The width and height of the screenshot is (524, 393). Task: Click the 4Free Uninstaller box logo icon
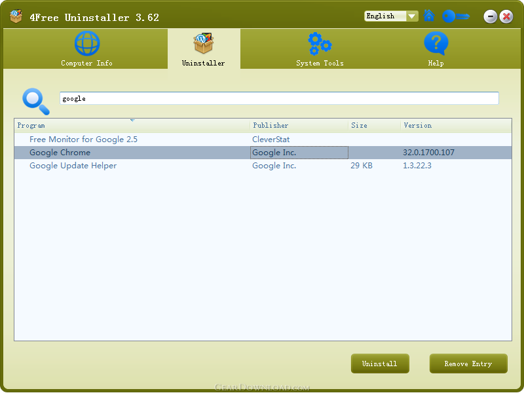click(x=16, y=16)
